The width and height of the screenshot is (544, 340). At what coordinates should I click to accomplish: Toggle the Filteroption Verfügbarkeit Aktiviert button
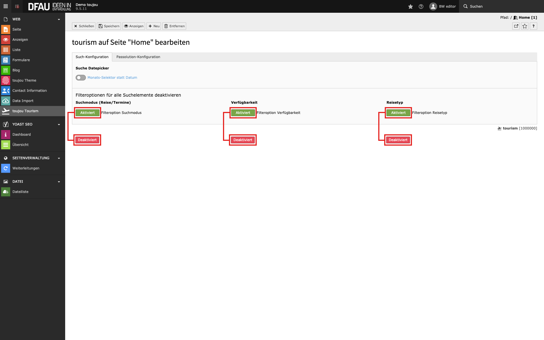coord(243,113)
